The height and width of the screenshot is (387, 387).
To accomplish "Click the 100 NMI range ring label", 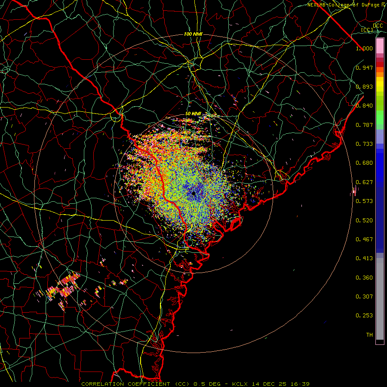I will (x=193, y=34).
